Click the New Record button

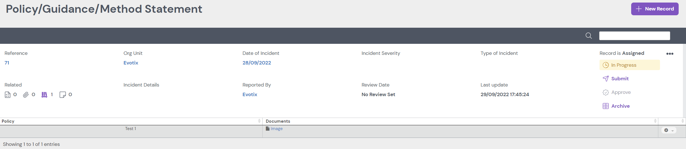tap(655, 9)
